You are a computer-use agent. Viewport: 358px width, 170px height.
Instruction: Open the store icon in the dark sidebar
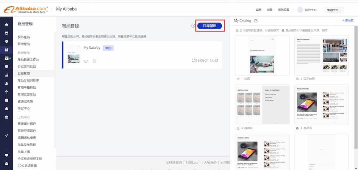coord(6,33)
